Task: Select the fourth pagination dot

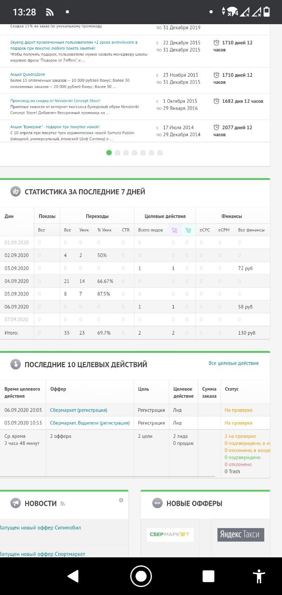Action: pos(134,152)
